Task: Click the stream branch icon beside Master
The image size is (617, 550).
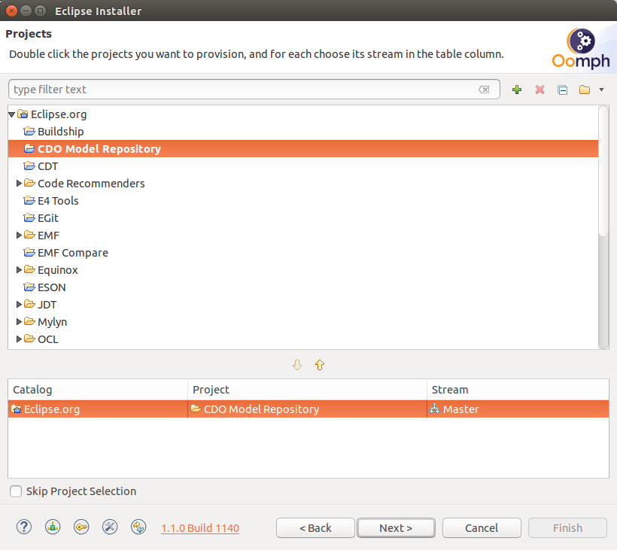Action: coord(434,409)
